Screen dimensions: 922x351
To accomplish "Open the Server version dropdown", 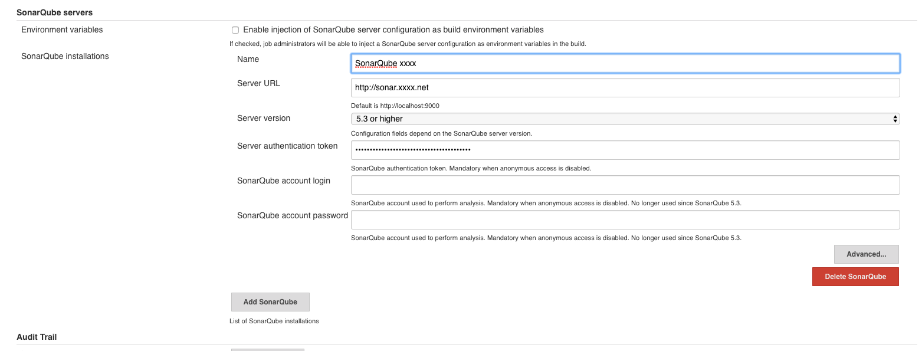I will coord(625,119).
